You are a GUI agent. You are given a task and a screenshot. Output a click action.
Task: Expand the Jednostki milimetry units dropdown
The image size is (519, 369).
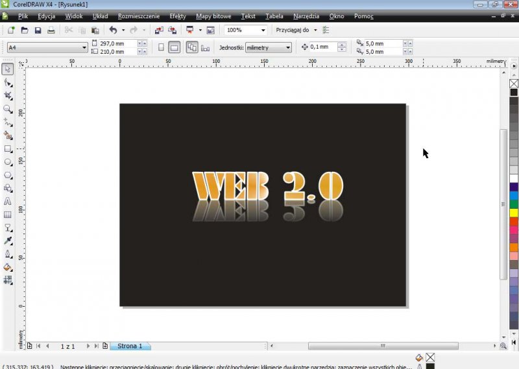click(288, 47)
